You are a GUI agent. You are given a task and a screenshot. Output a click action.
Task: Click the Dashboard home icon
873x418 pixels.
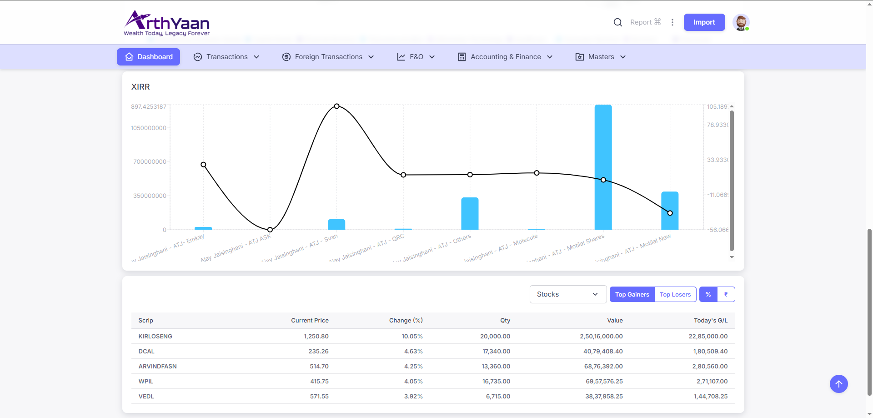click(x=129, y=57)
